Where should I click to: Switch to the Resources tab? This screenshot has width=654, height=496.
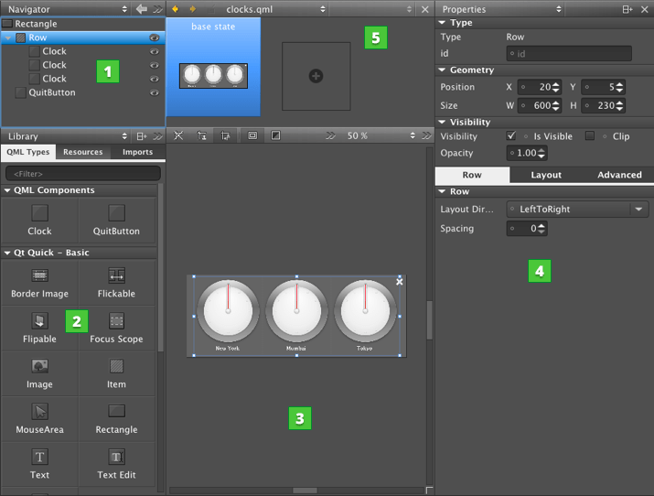[83, 152]
